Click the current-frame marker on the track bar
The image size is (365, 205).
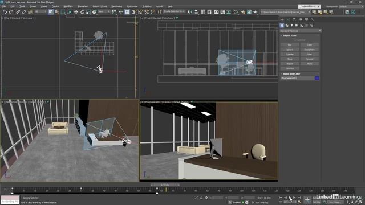click(x=166, y=190)
